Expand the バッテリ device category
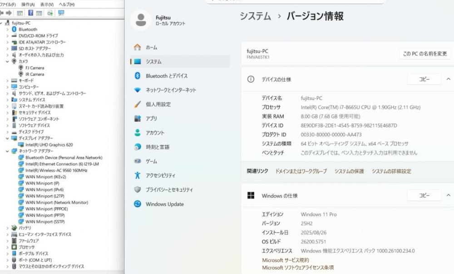Image resolution: width=454 pixels, height=274 pixels. (x=7, y=228)
